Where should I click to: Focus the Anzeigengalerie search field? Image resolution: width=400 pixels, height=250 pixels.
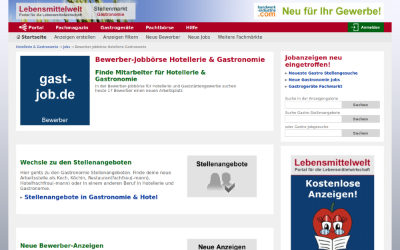pos(313,105)
